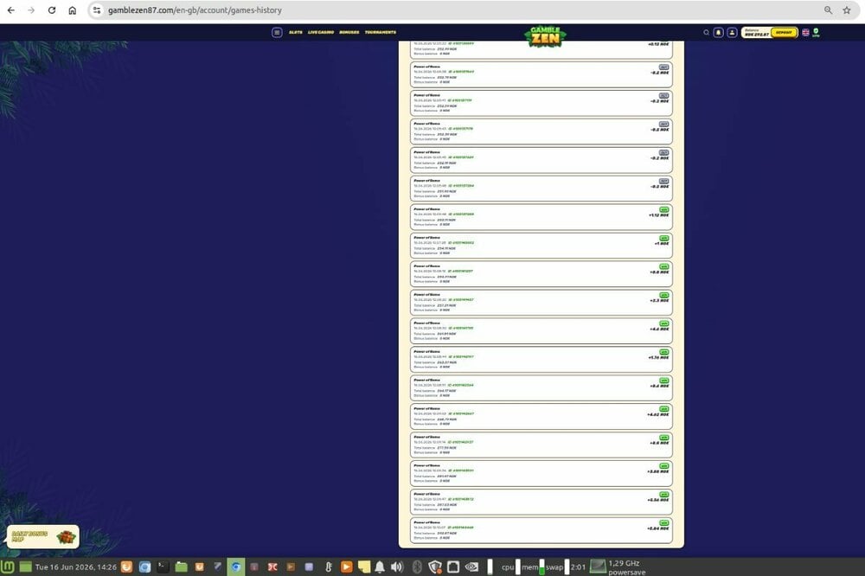Open the taskbar date and time calendar
This screenshot has width=865, height=576.
click(x=75, y=566)
